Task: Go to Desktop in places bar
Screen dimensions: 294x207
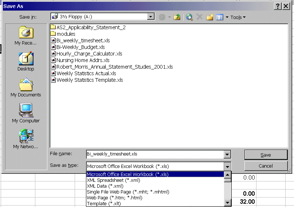Action: (26, 61)
